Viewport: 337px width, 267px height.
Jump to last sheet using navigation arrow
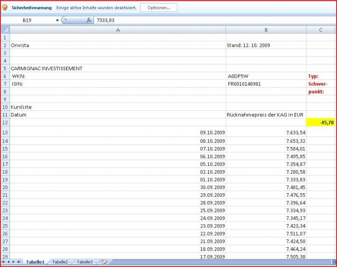tap(19, 262)
